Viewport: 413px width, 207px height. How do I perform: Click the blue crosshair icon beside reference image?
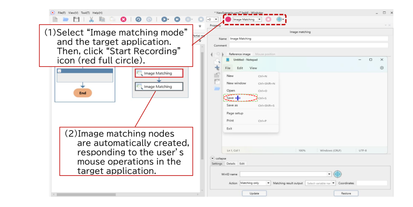click(x=217, y=68)
